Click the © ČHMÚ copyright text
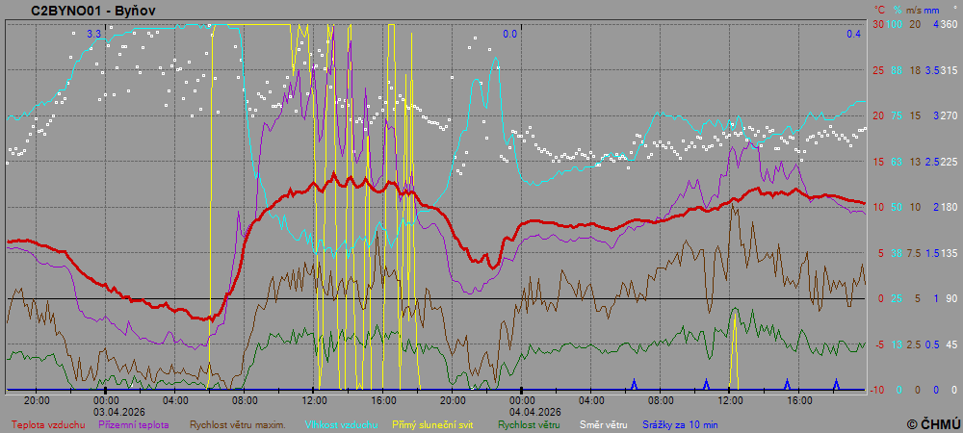The image size is (963, 433). pyautogui.click(x=933, y=423)
